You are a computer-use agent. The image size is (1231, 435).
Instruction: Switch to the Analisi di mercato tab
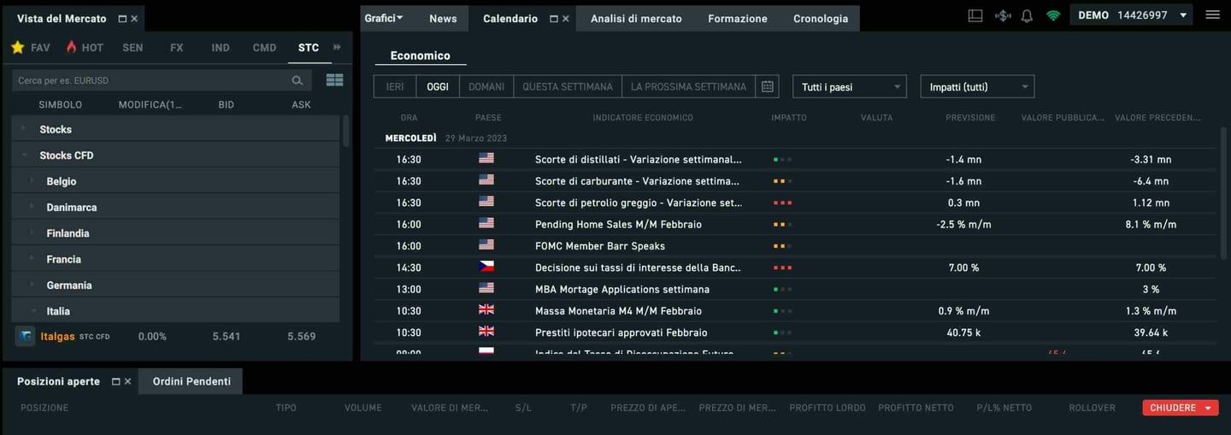tap(636, 18)
